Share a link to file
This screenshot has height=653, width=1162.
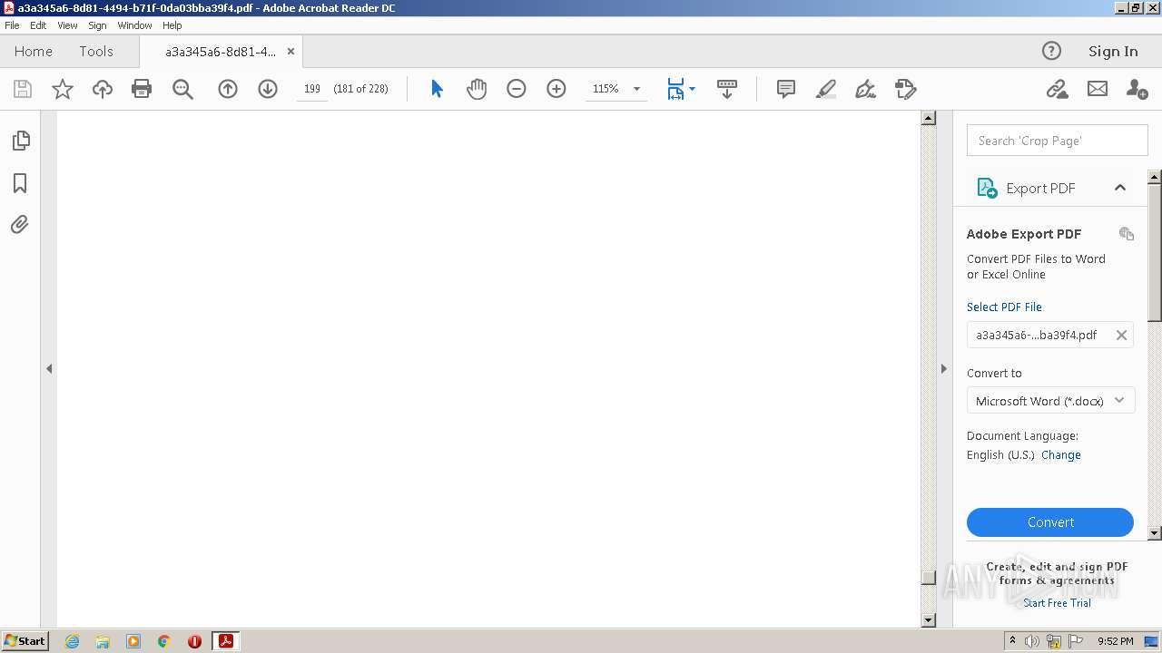(1057, 89)
